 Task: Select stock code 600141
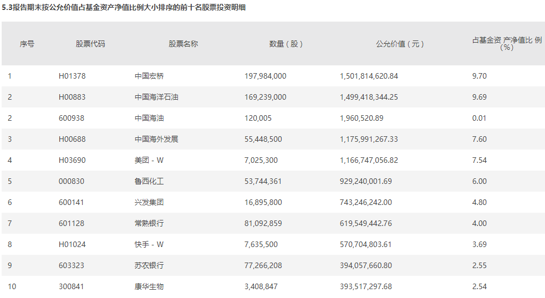(x=72, y=203)
